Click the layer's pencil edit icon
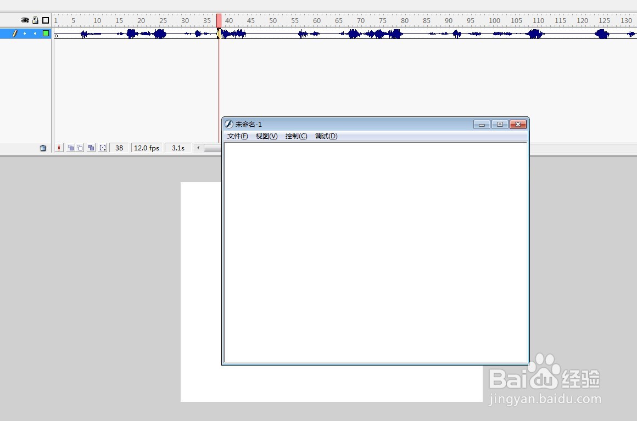637x421 pixels. tap(15, 33)
